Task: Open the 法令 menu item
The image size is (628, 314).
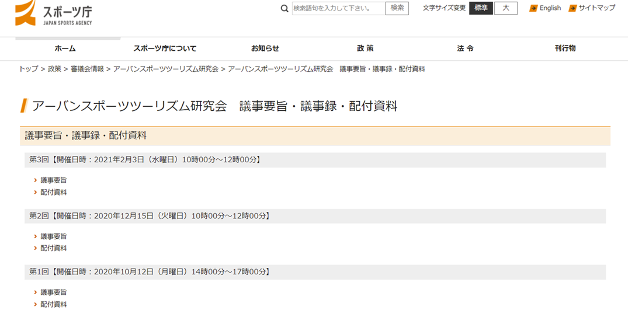Action: [x=466, y=48]
